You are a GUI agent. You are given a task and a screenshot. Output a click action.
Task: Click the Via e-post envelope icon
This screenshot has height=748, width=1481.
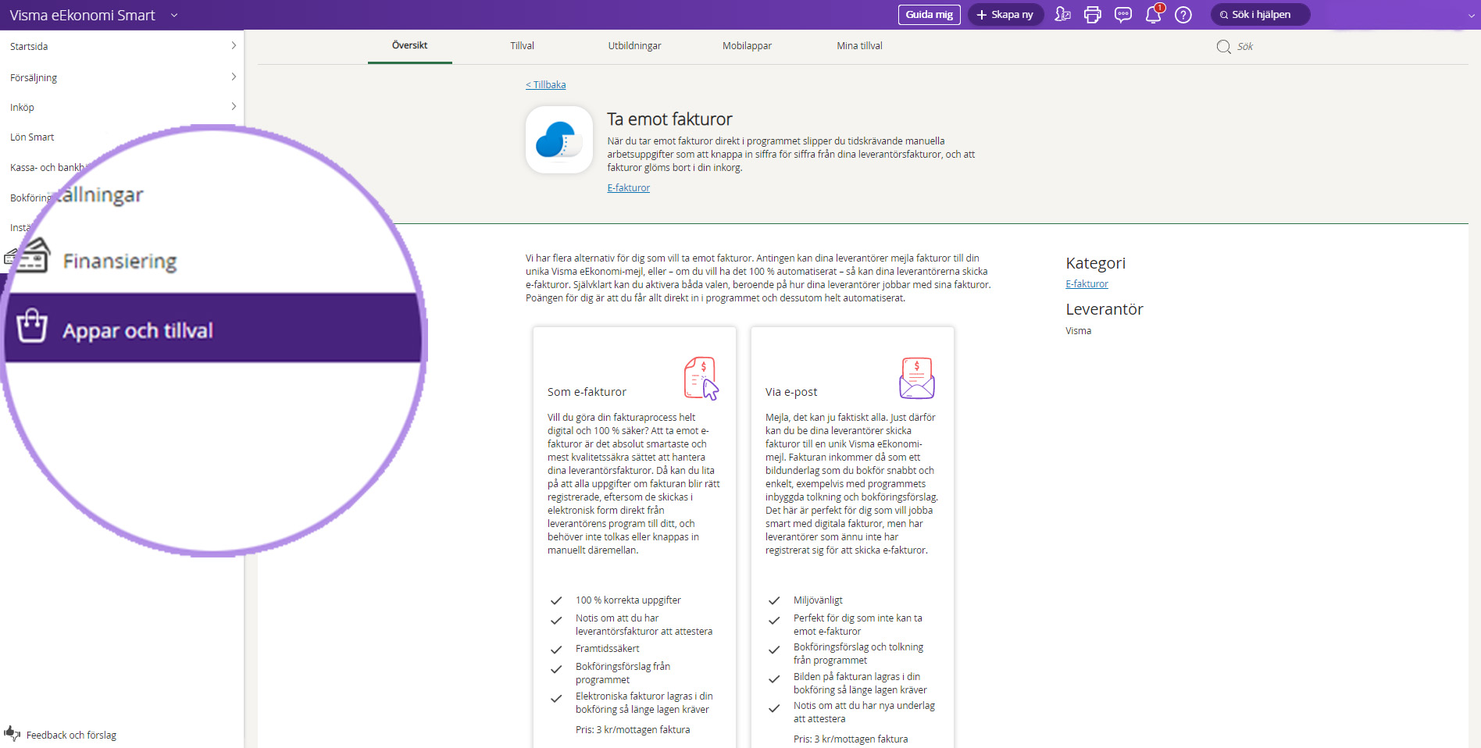tap(917, 378)
